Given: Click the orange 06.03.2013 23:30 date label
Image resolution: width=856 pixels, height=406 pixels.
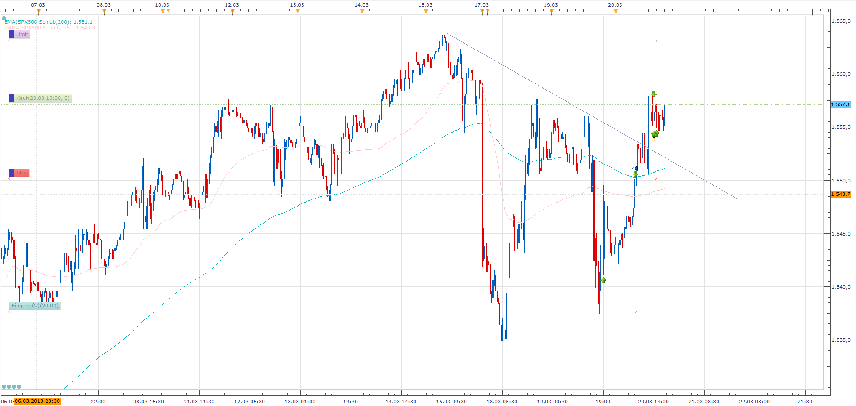Looking at the screenshot, I should tap(38, 401).
